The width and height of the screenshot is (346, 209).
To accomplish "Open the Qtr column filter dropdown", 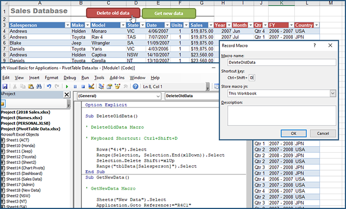I will 265,25.
